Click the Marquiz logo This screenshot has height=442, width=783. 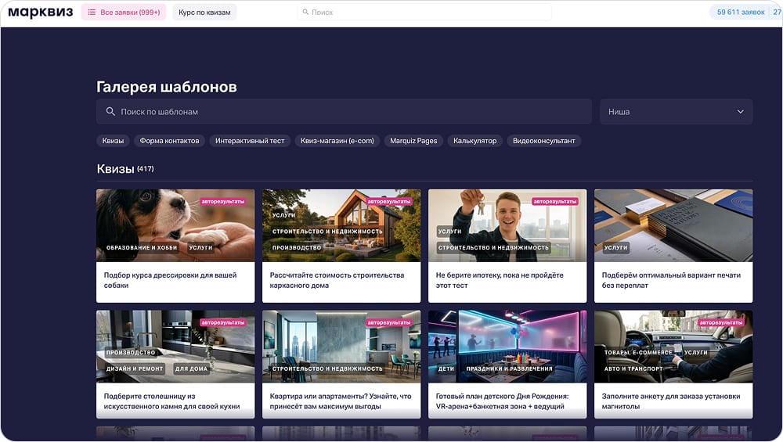(x=41, y=12)
